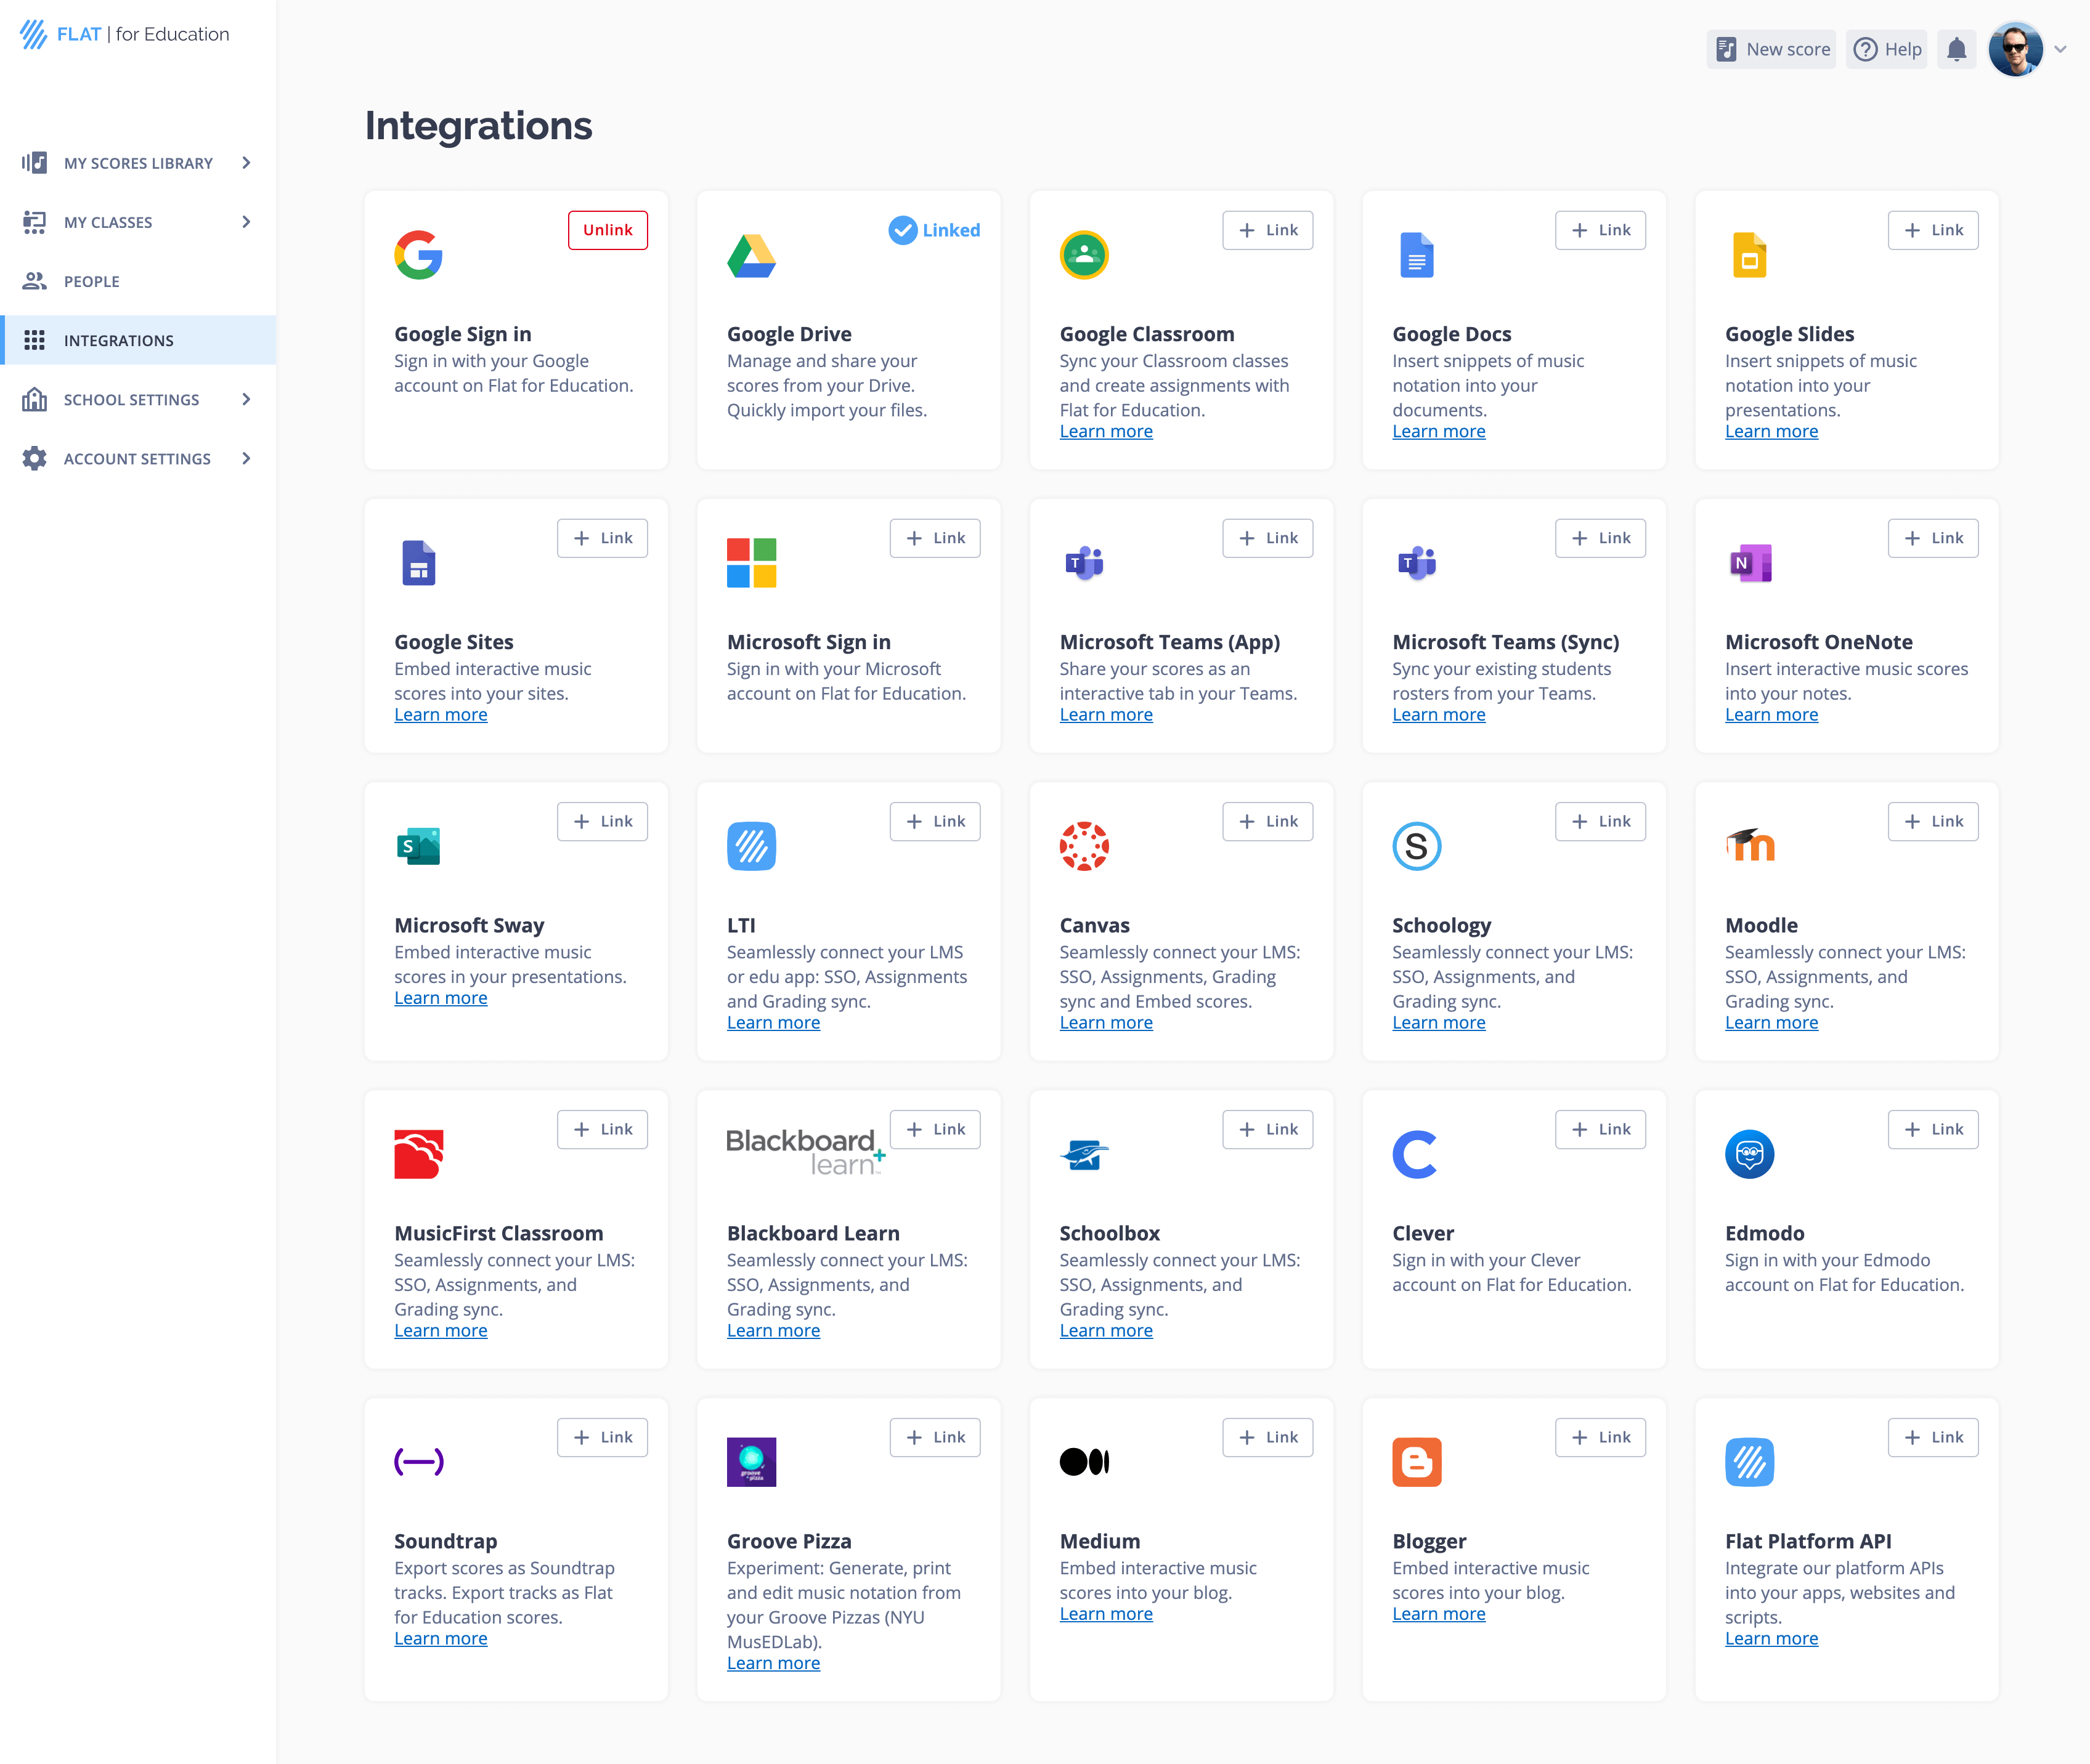The image size is (2090, 1764).
Task: Click the Edmodo logo icon
Action: click(x=1750, y=1154)
